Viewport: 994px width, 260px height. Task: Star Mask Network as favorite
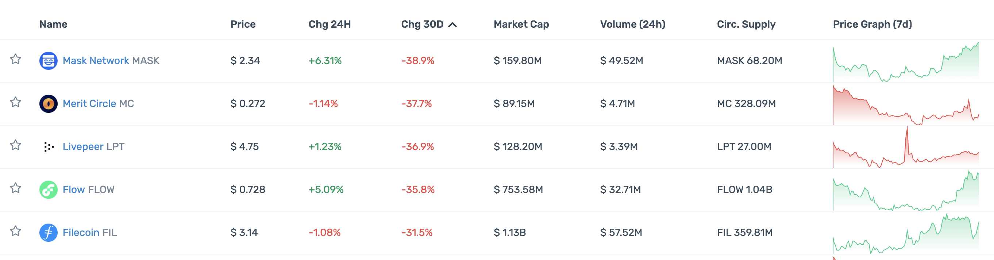[x=15, y=59]
